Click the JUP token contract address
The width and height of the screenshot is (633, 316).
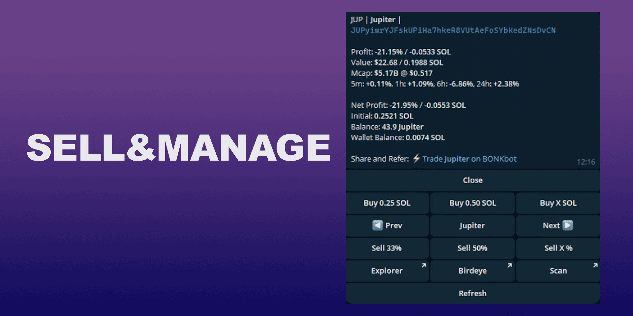pyautogui.click(x=453, y=31)
